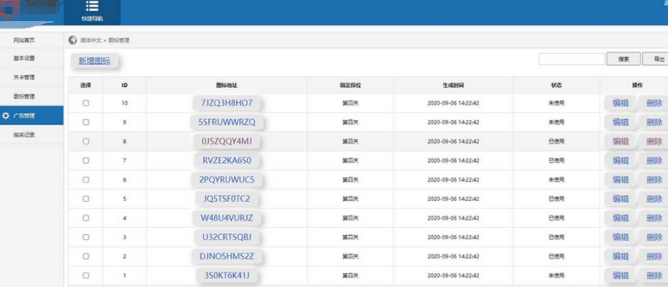The image size is (668, 287).
Task: Open 基本设置 in the sidebar
Action: pos(24,58)
